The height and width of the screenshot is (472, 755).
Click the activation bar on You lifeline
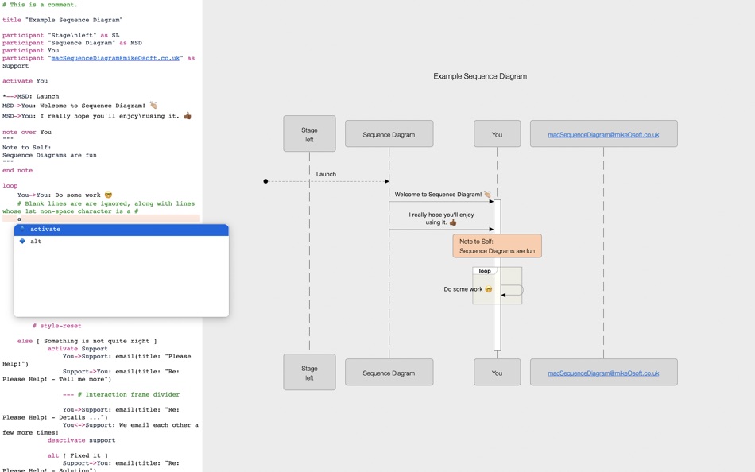click(x=498, y=276)
